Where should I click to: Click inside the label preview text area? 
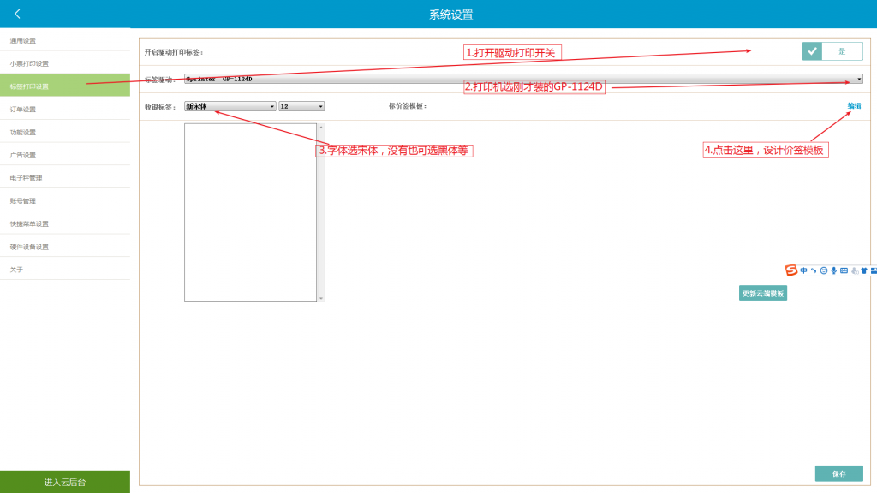pyautogui.click(x=251, y=212)
